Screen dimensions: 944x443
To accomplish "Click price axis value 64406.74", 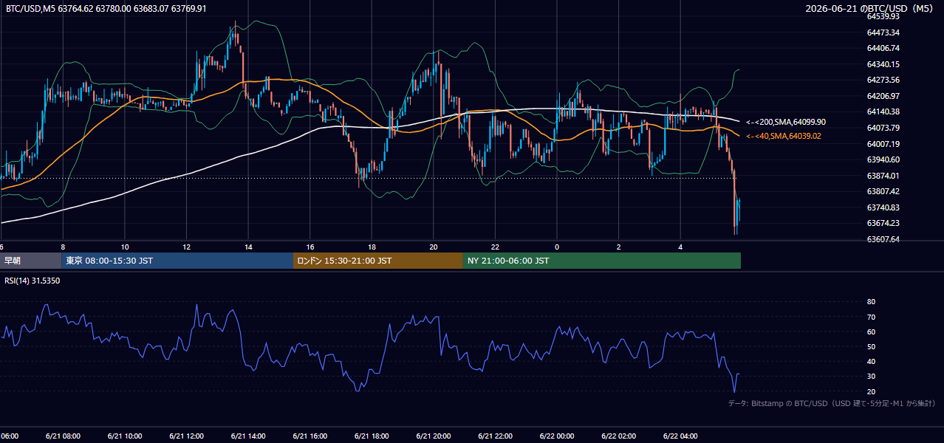I will tap(883, 48).
